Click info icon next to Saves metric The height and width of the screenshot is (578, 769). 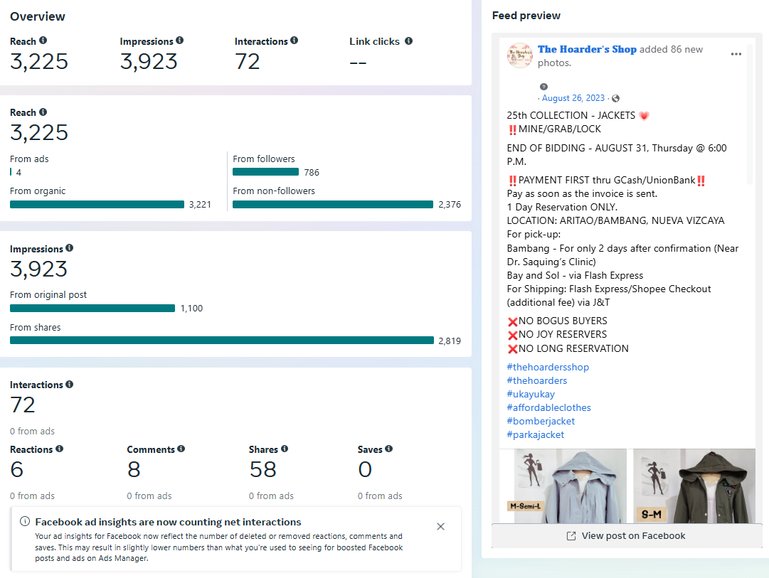pyautogui.click(x=389, y=449)
